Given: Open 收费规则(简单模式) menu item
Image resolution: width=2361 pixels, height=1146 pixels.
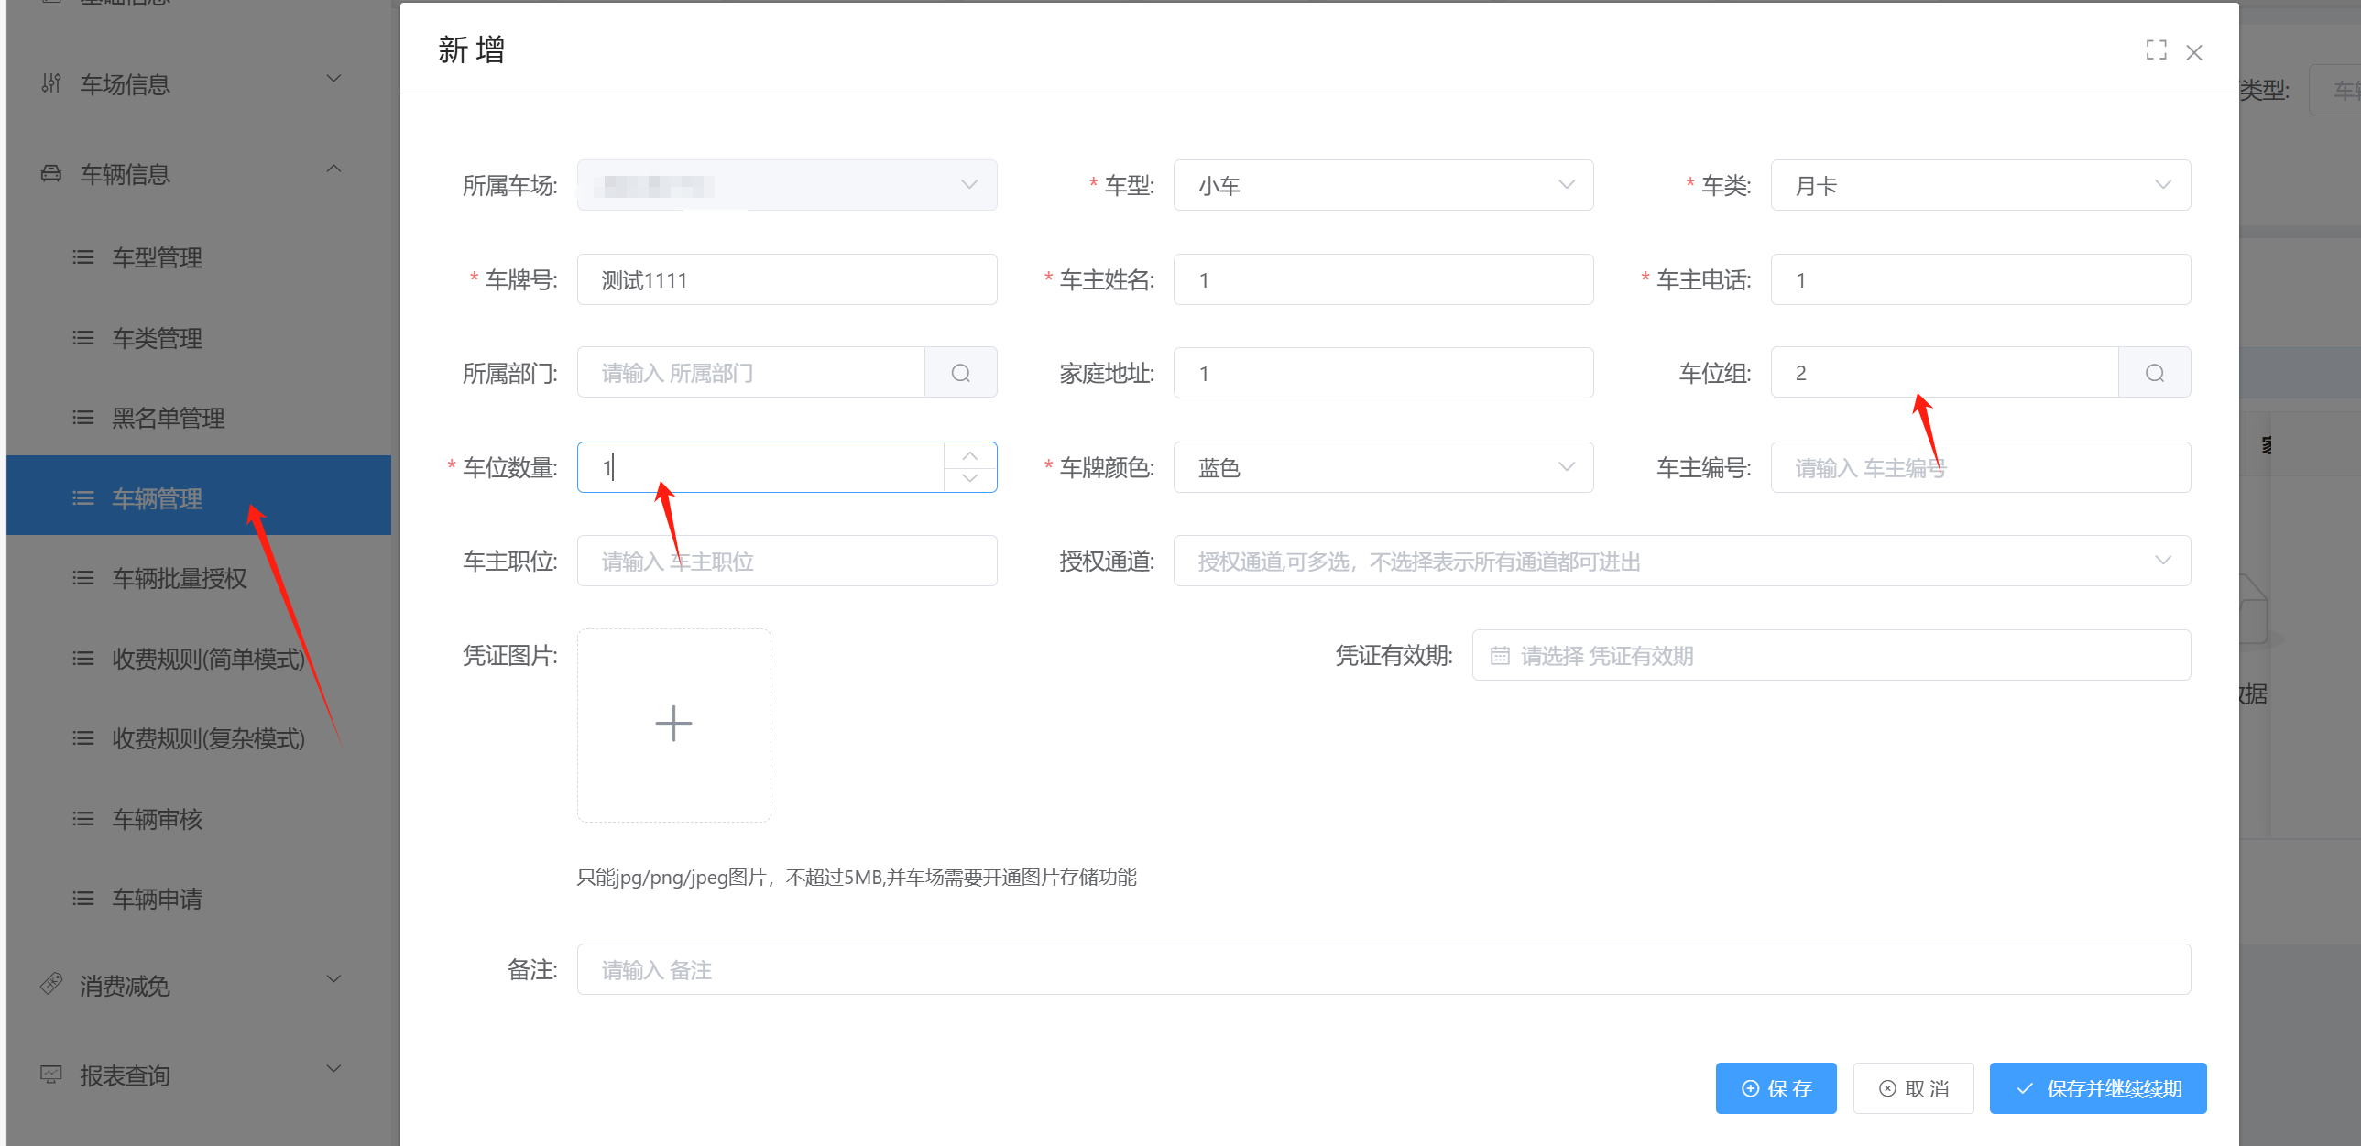Looking at the screenshot, I should point(198,659).
